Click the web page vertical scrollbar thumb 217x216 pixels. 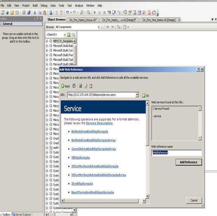coord(147,125)
